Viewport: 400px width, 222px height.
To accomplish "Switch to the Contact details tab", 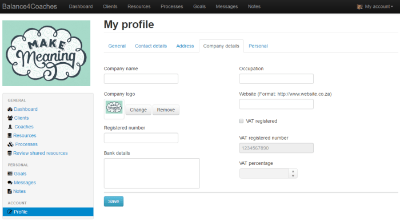I will (151, 46).
